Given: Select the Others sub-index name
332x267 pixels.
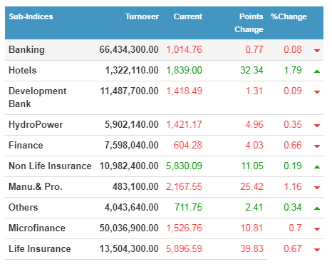Looking at the screenshot, I should 24,207.
